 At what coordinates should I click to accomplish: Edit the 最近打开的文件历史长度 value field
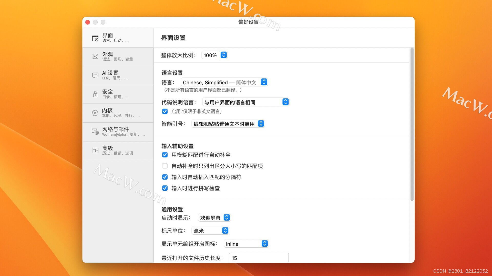[x=258, y=258]
